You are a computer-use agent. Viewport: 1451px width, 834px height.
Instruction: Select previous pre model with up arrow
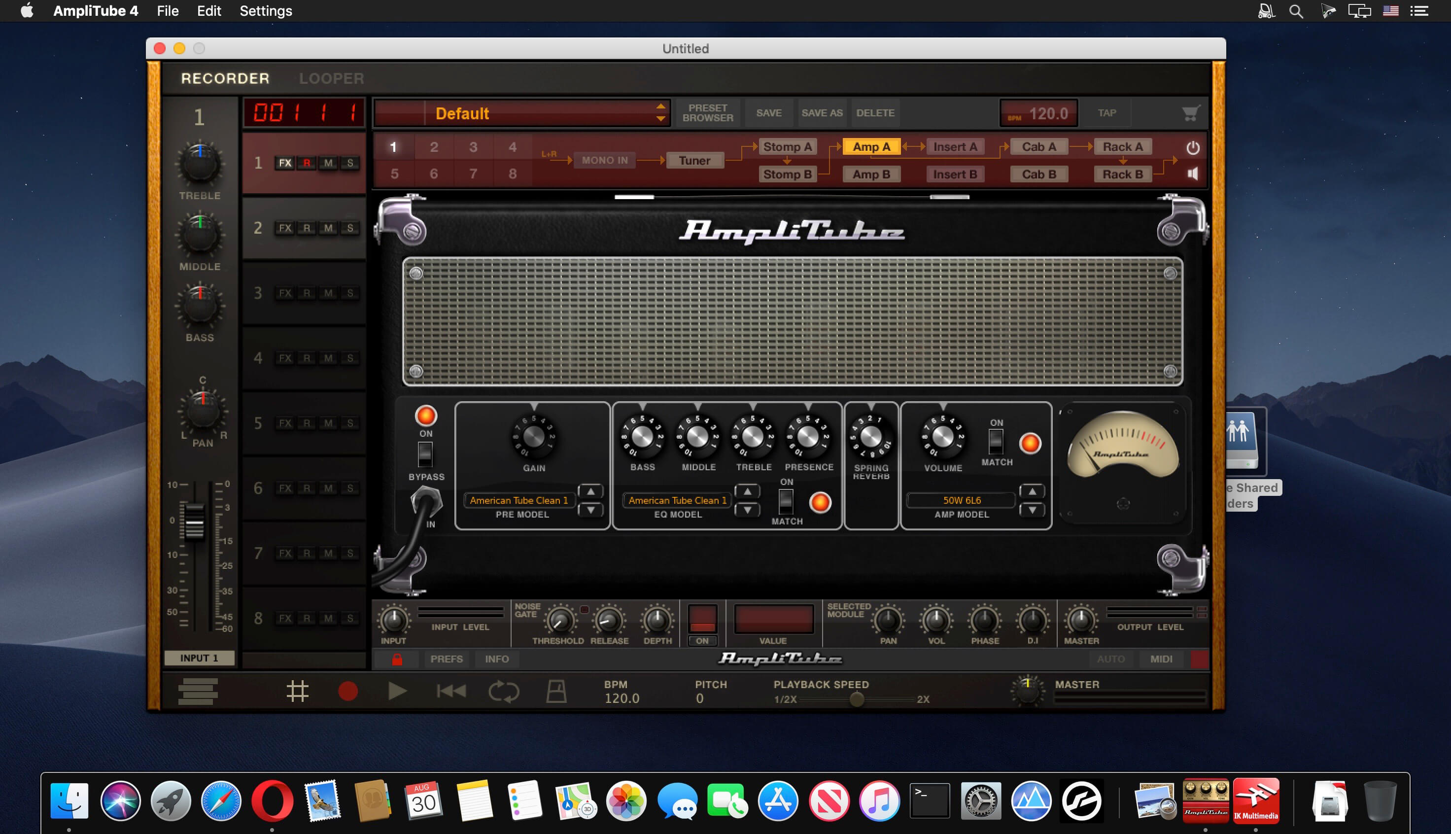coord(590,491)
